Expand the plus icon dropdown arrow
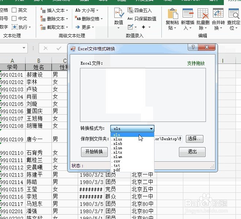Image resolution: width=241 pixels, height=219 pixels. pyautogui.click(x=149, y=27)
